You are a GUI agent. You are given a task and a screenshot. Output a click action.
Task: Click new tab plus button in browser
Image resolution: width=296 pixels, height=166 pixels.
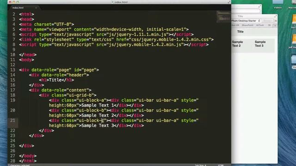(275, 25)
